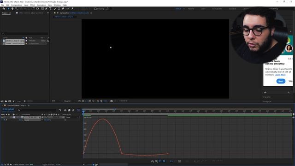Open the Effect menu
295x166 pixels.
coord(33,5)
